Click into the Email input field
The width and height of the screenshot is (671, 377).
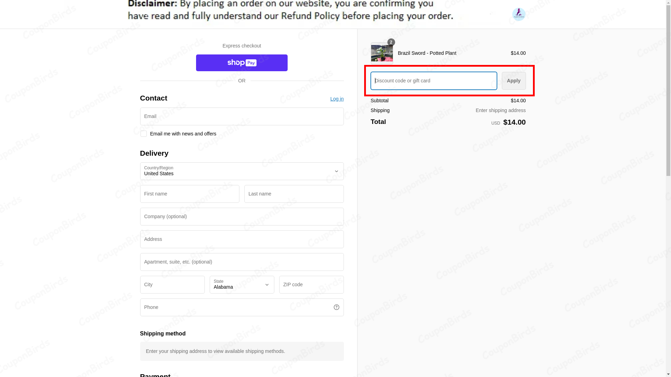(241, 116)
